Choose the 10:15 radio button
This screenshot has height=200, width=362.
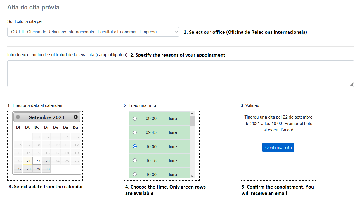(135, 160)
